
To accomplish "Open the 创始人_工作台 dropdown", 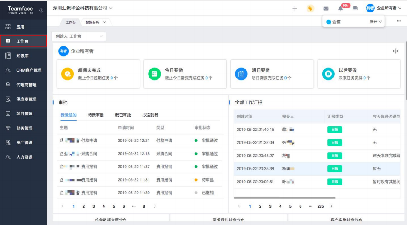I will (x=79, y=36).
